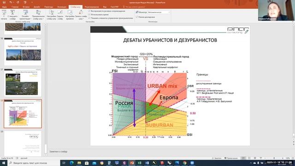The image size is (295, 166).
Task: Click the zoom out minus button
Action: (265, 158)
